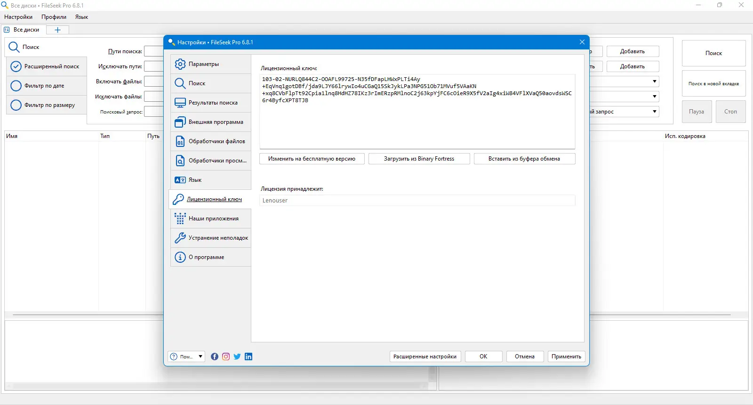Viewport: 753px width, 405px height.
Task: Sort results by Имя column header
Action: 51,136
